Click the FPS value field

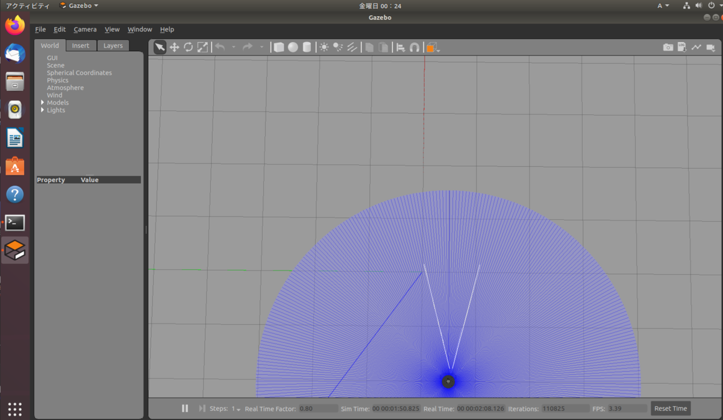click(x=627, y=409)
